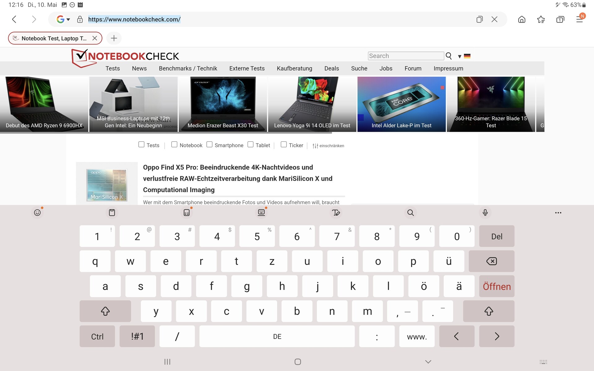Tick the Ticker filter checkbox
This screenshot has width=594, height=371.
[283, 145]
